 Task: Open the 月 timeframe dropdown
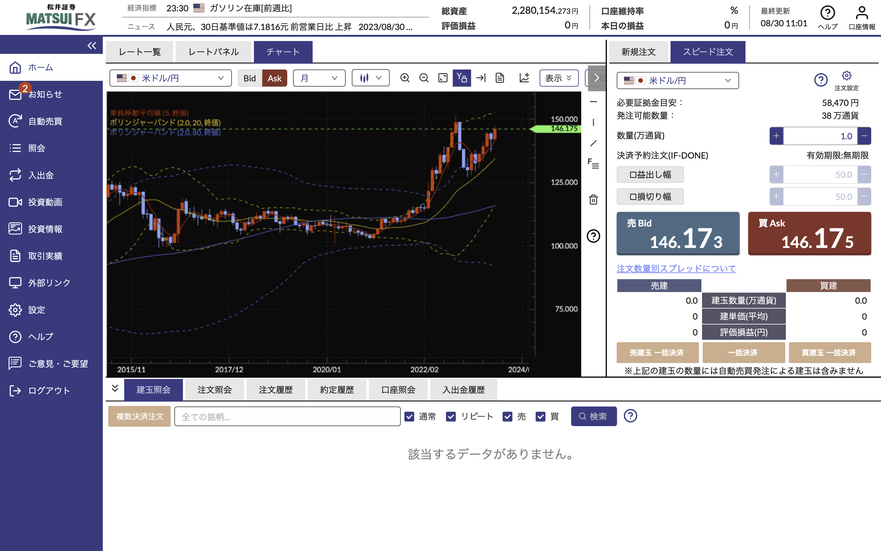319,78
